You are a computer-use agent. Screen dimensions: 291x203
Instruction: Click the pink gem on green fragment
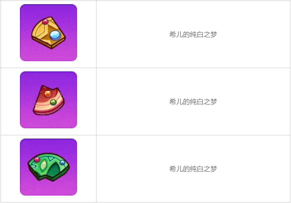(37, 160)
